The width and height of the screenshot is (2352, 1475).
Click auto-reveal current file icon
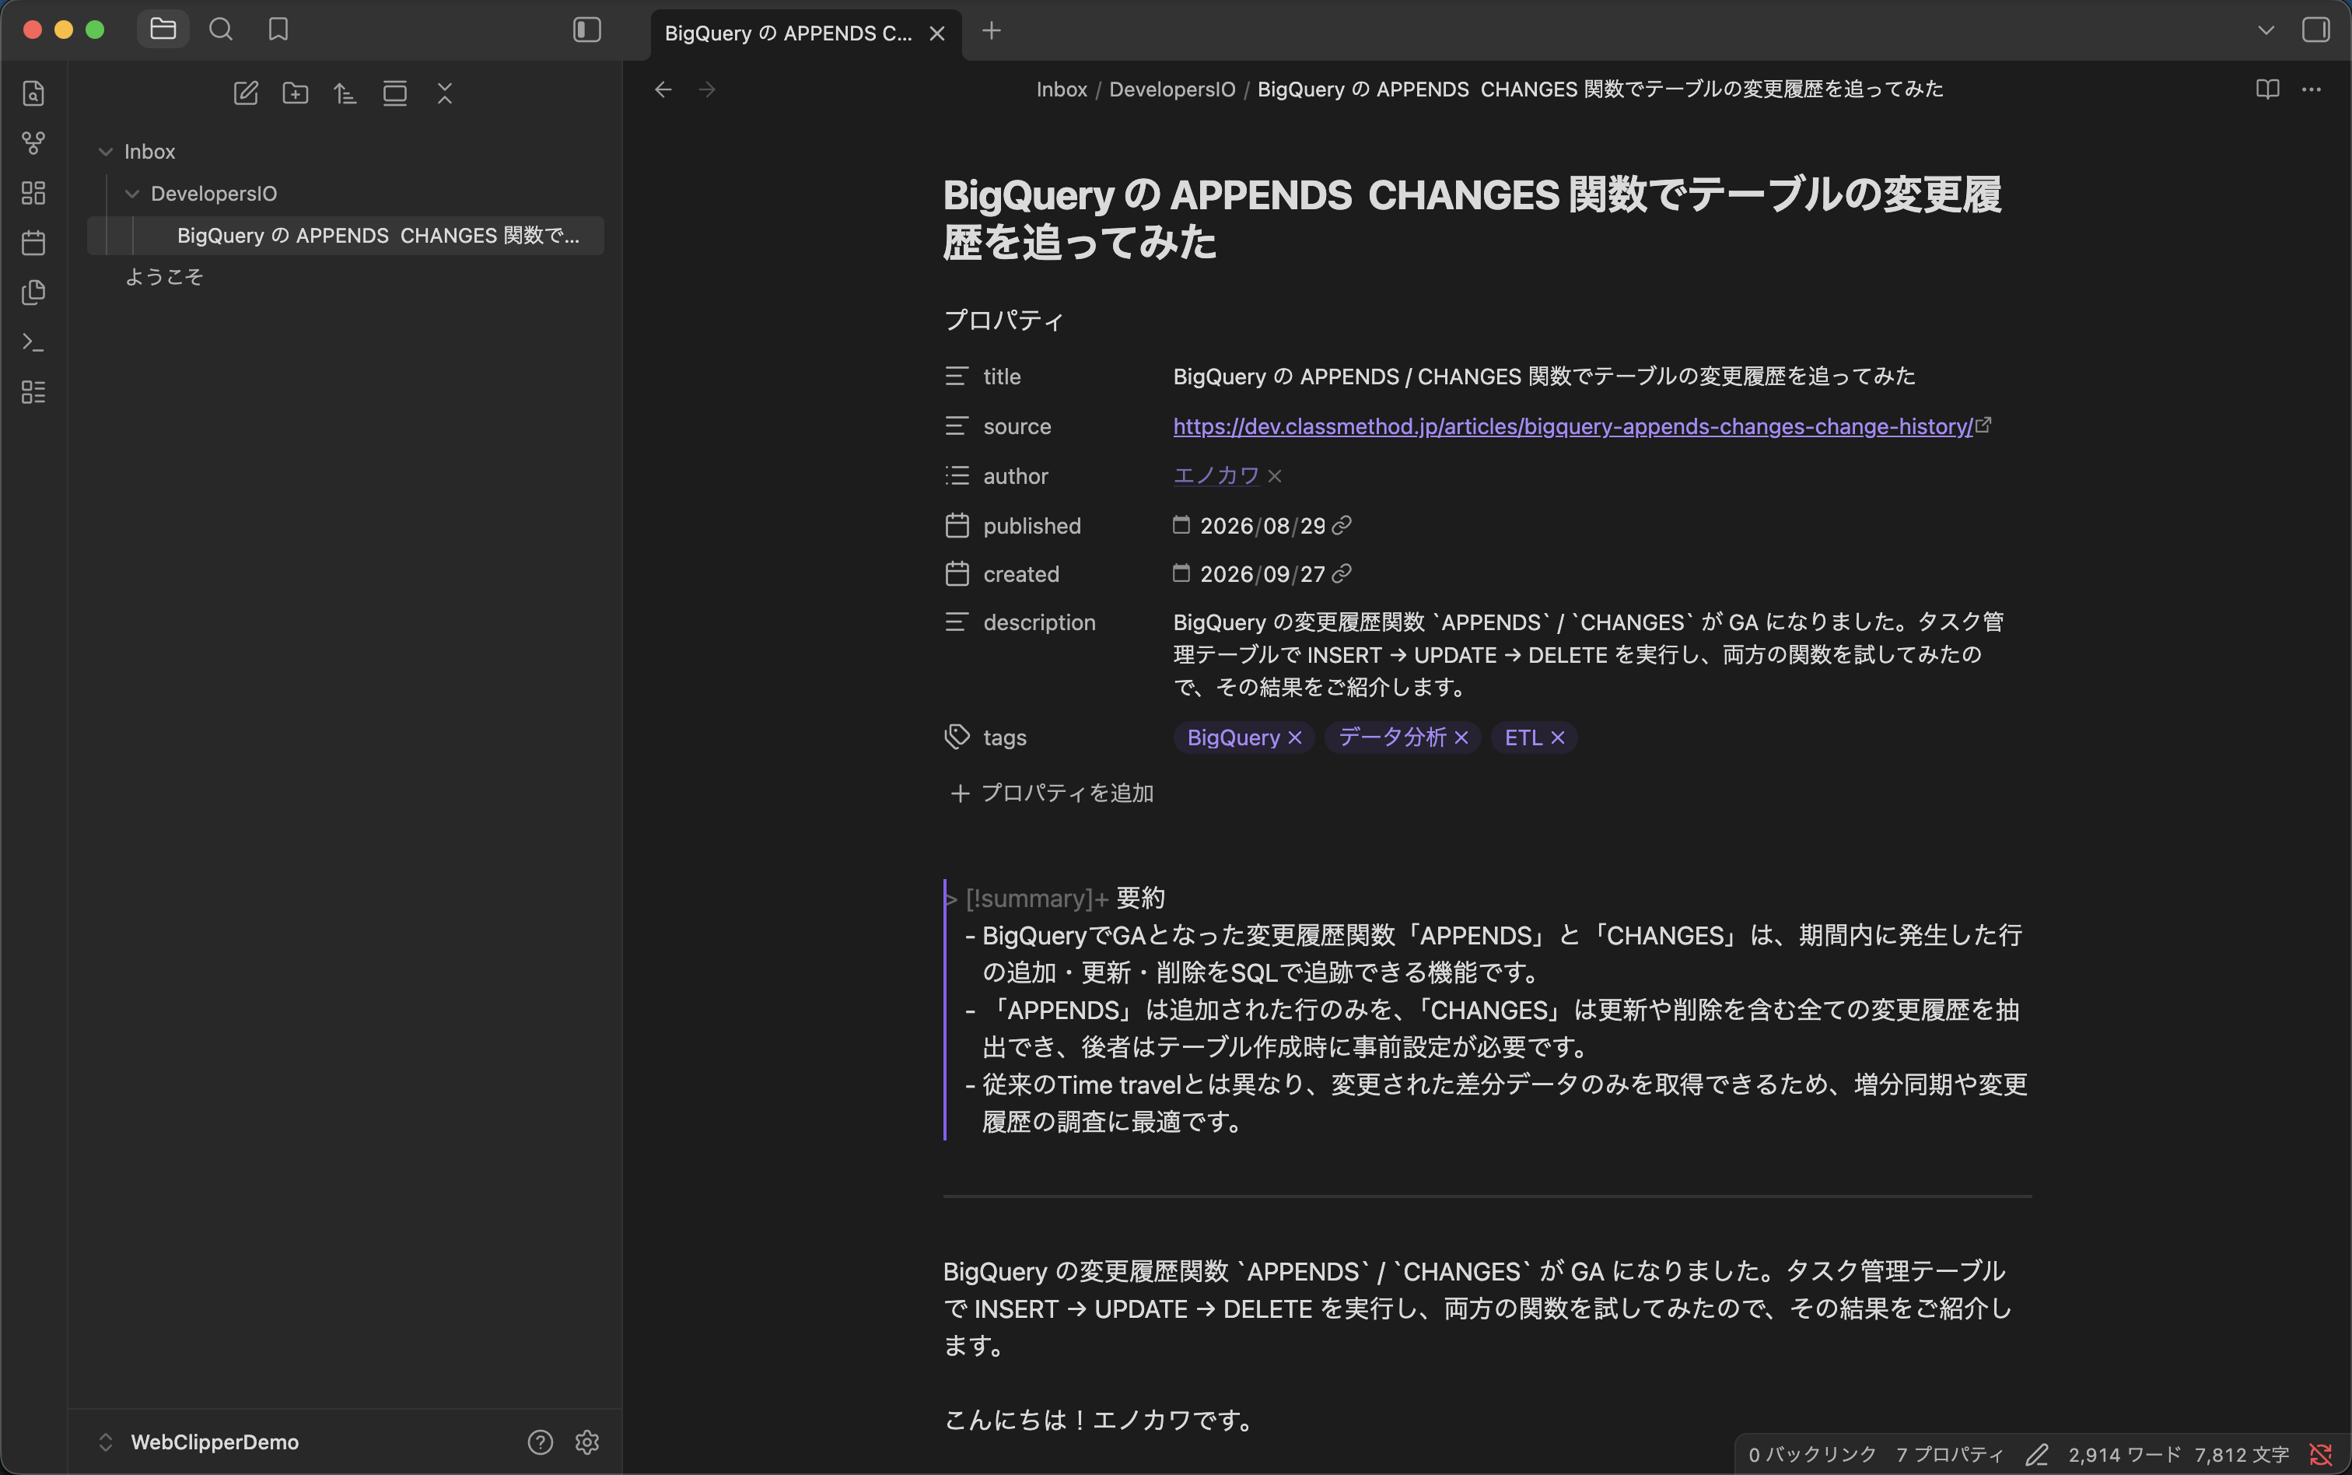(x=395, y=93)
